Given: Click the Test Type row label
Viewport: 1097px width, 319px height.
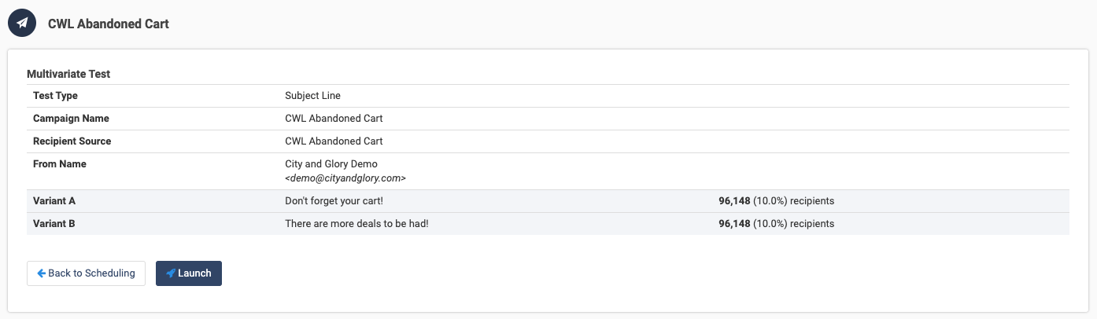Looking at the screenshot, I should [55, 96].
